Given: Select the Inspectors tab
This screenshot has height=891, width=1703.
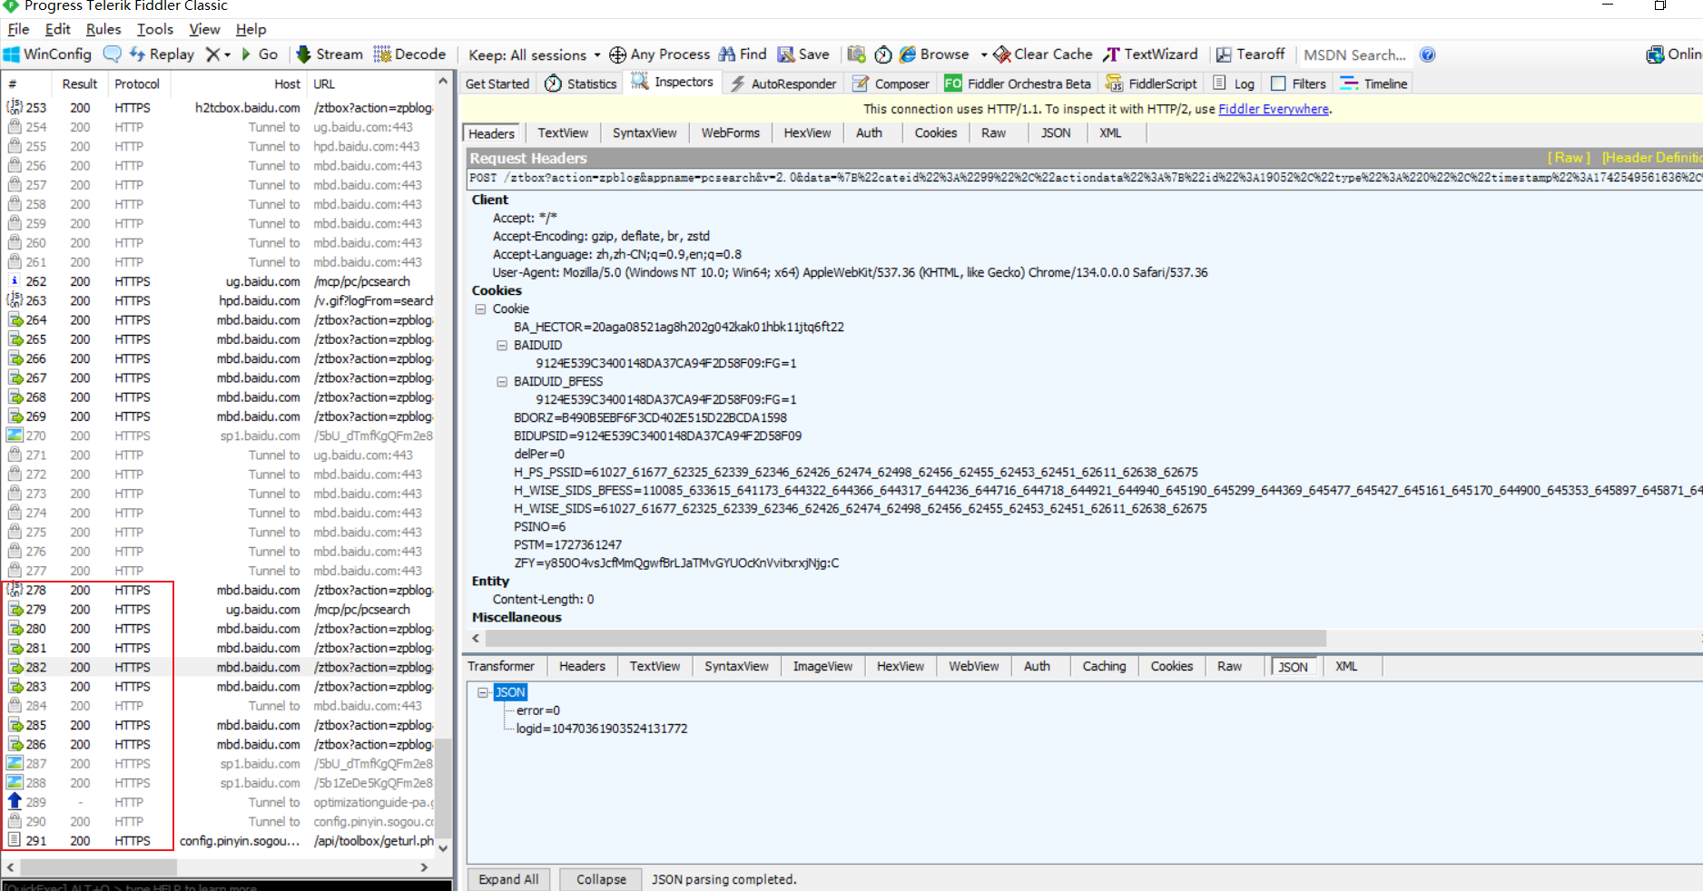Looking at the screenshot, I should (672, 83).
